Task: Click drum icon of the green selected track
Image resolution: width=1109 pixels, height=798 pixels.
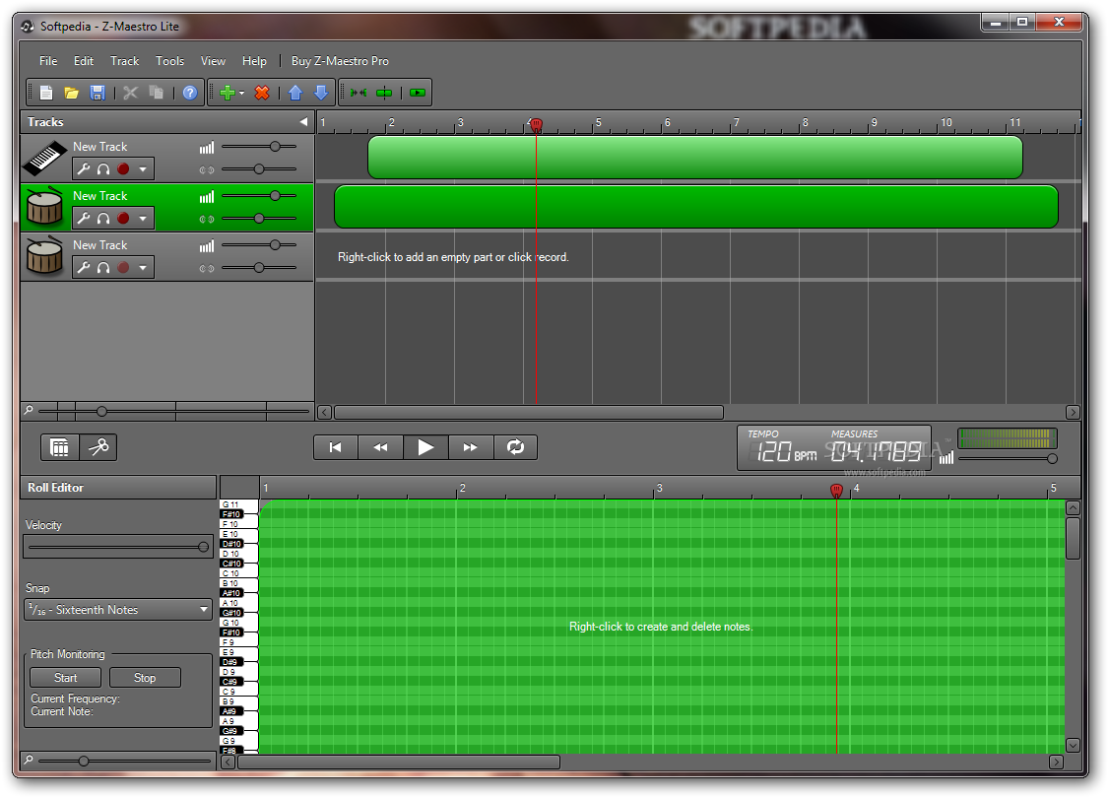Action: point(44,206)
